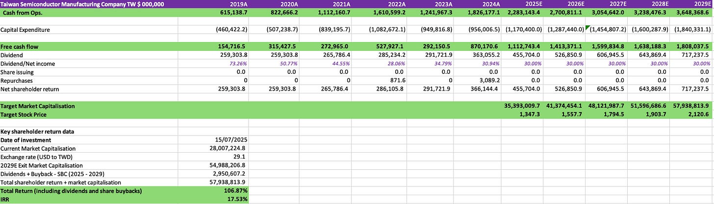Select the 2024A Dividend cell 363,055.2
This screenshot has width=714, height=204.
[484, 55]
